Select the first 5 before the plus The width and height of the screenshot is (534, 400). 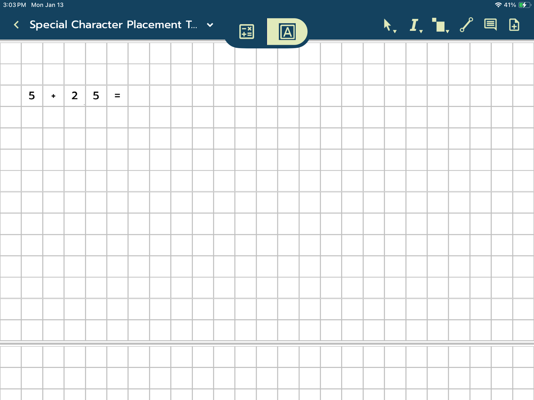click(x=32, y=96)
